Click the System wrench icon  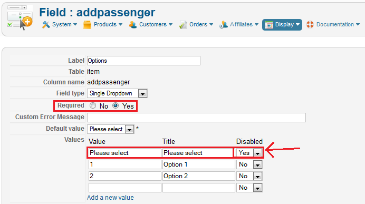(x=46, y=24)
